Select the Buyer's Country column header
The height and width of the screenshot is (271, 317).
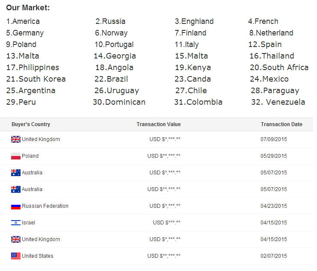31,124
